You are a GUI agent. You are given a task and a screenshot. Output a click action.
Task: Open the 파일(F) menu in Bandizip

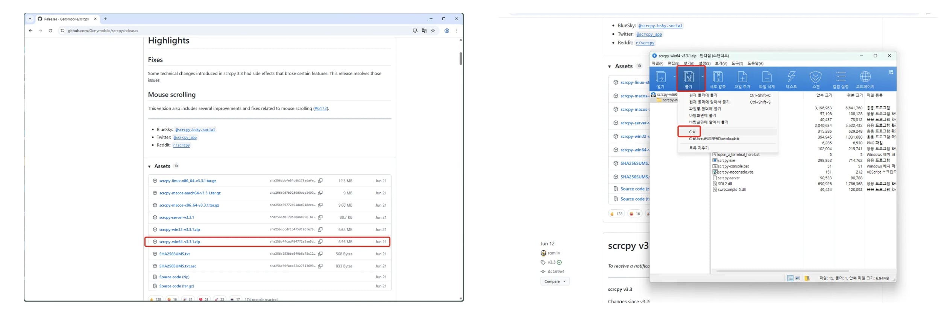click(x=657, y=63)
